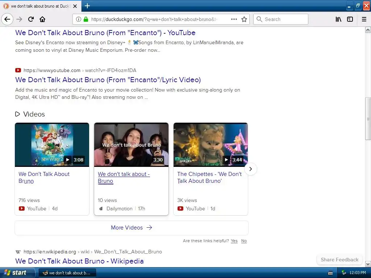The width and height of the screenshot is (371, 278).
Task: Open page actions three-dot menu
Action: point(234,19)
